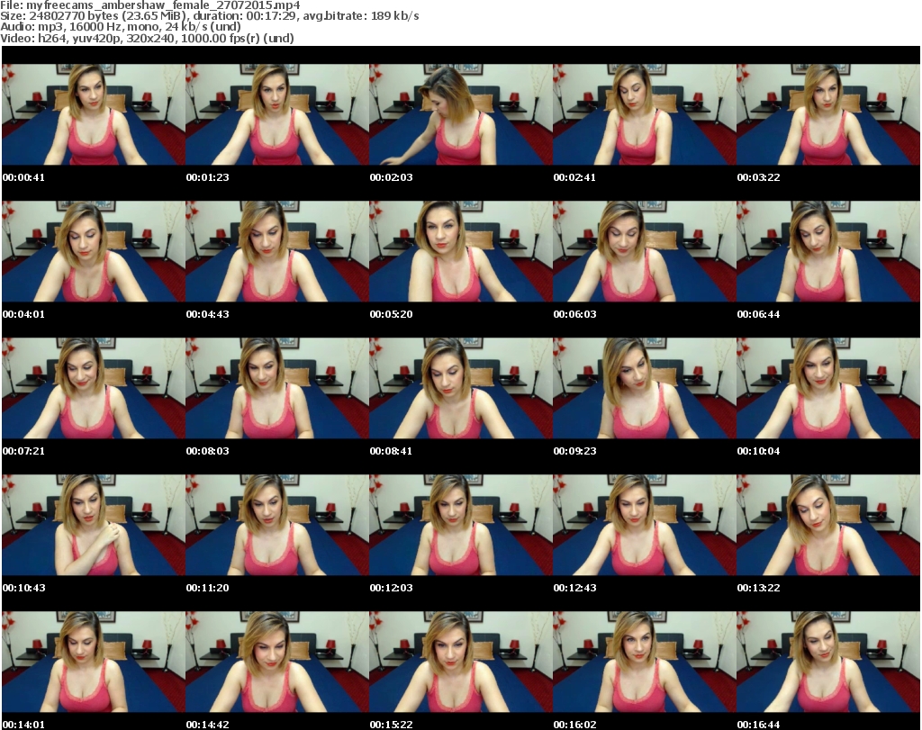Open the frame at 00:12:03
Screen dimensions: 922x730
[460, 525]
